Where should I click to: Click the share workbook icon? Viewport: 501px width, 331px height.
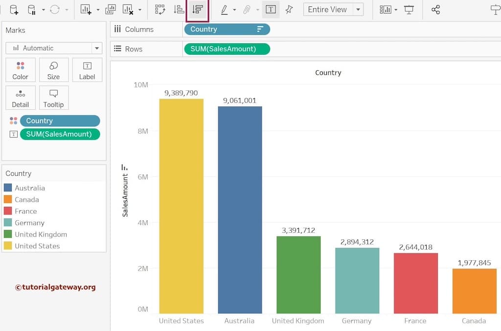coord(435,9)
